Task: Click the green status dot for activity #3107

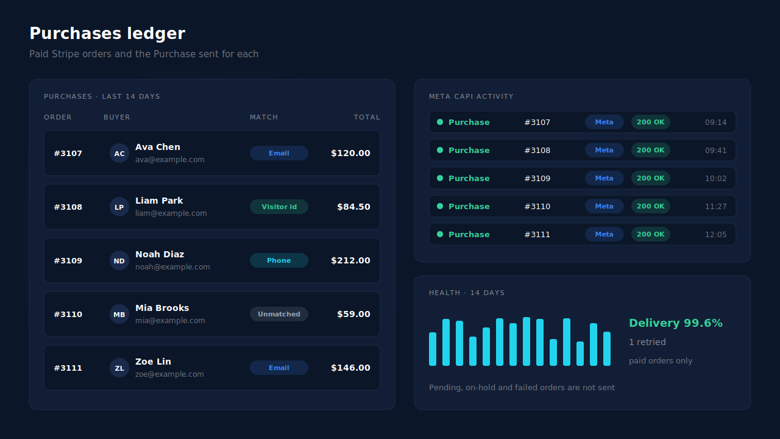Action: (440, 122)
